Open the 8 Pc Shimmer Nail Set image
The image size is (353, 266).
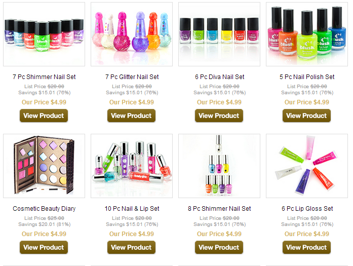(x=219, y=166)
